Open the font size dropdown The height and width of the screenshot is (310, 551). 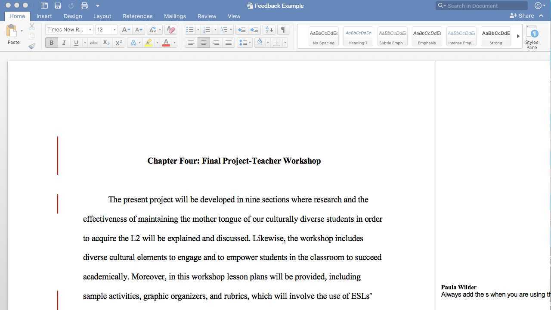[x=114, y=29]
